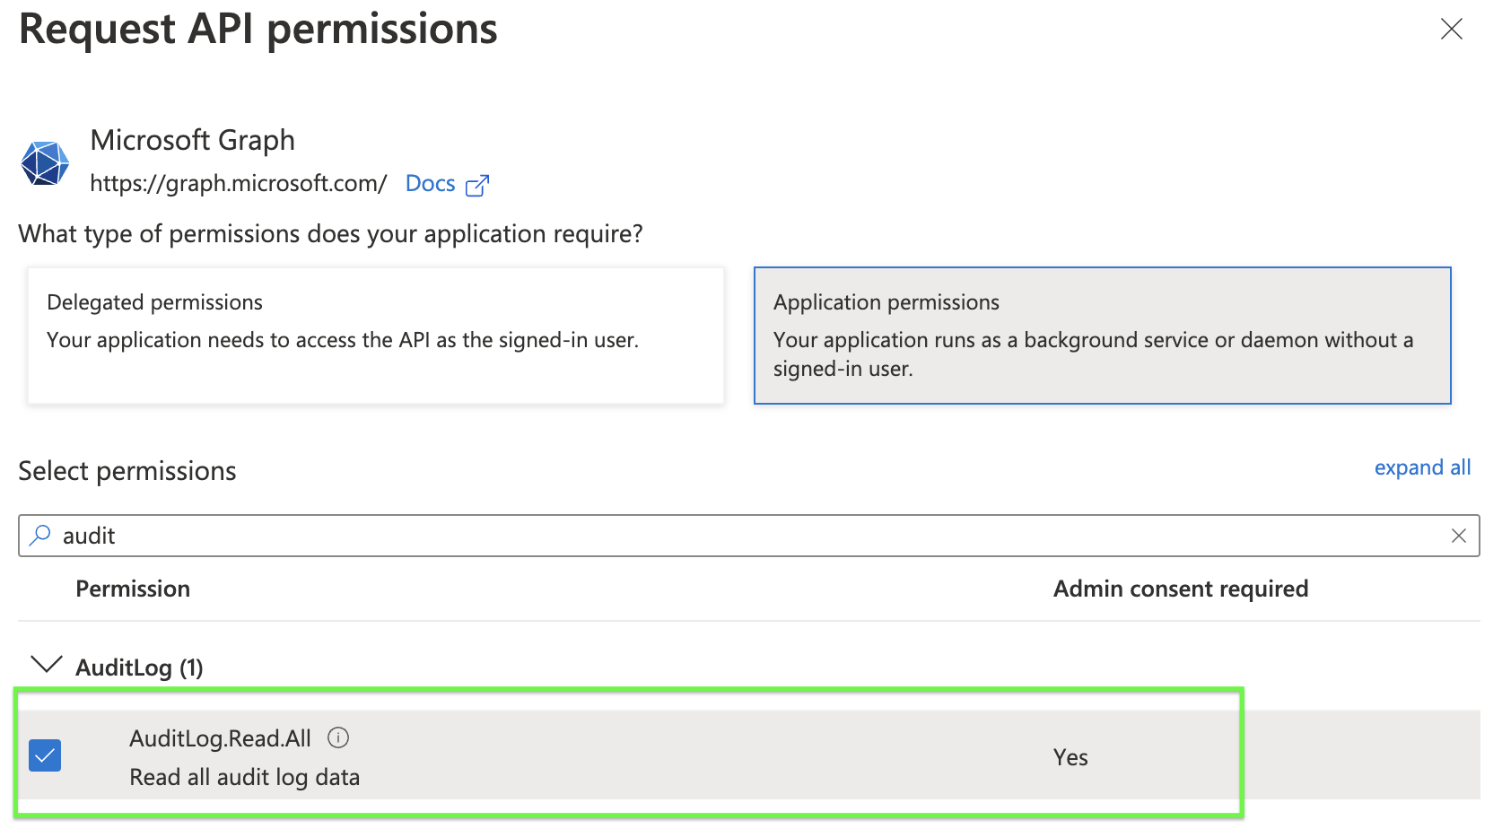
Task: Choose the Application permissions card
Action: click(1102, 335)
